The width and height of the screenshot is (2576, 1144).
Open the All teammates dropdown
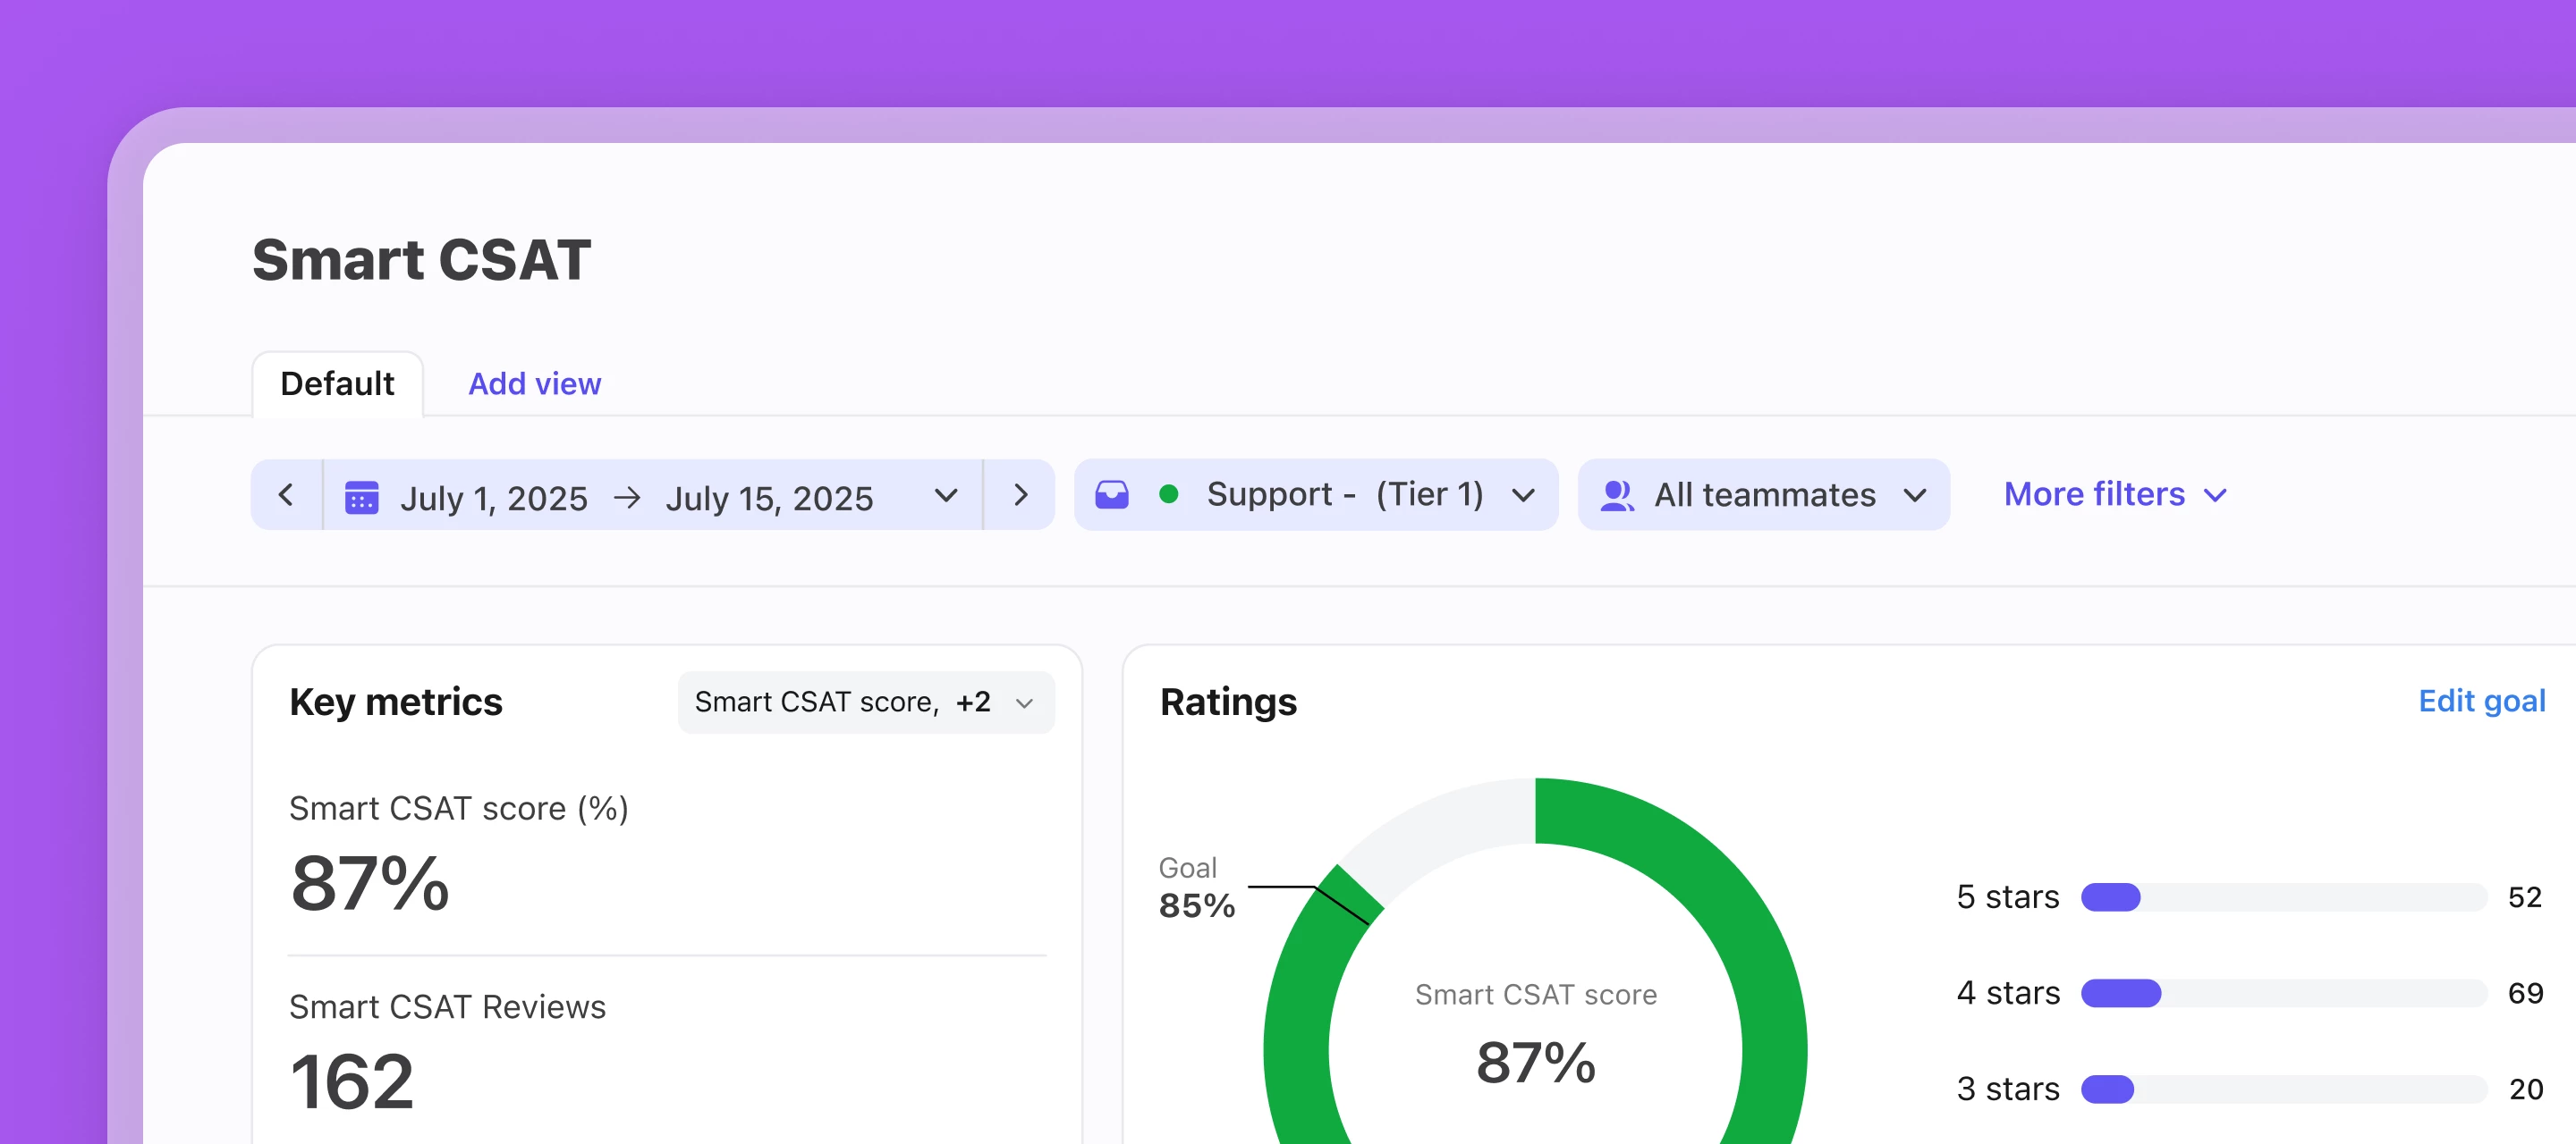[x=1763, y=494]
